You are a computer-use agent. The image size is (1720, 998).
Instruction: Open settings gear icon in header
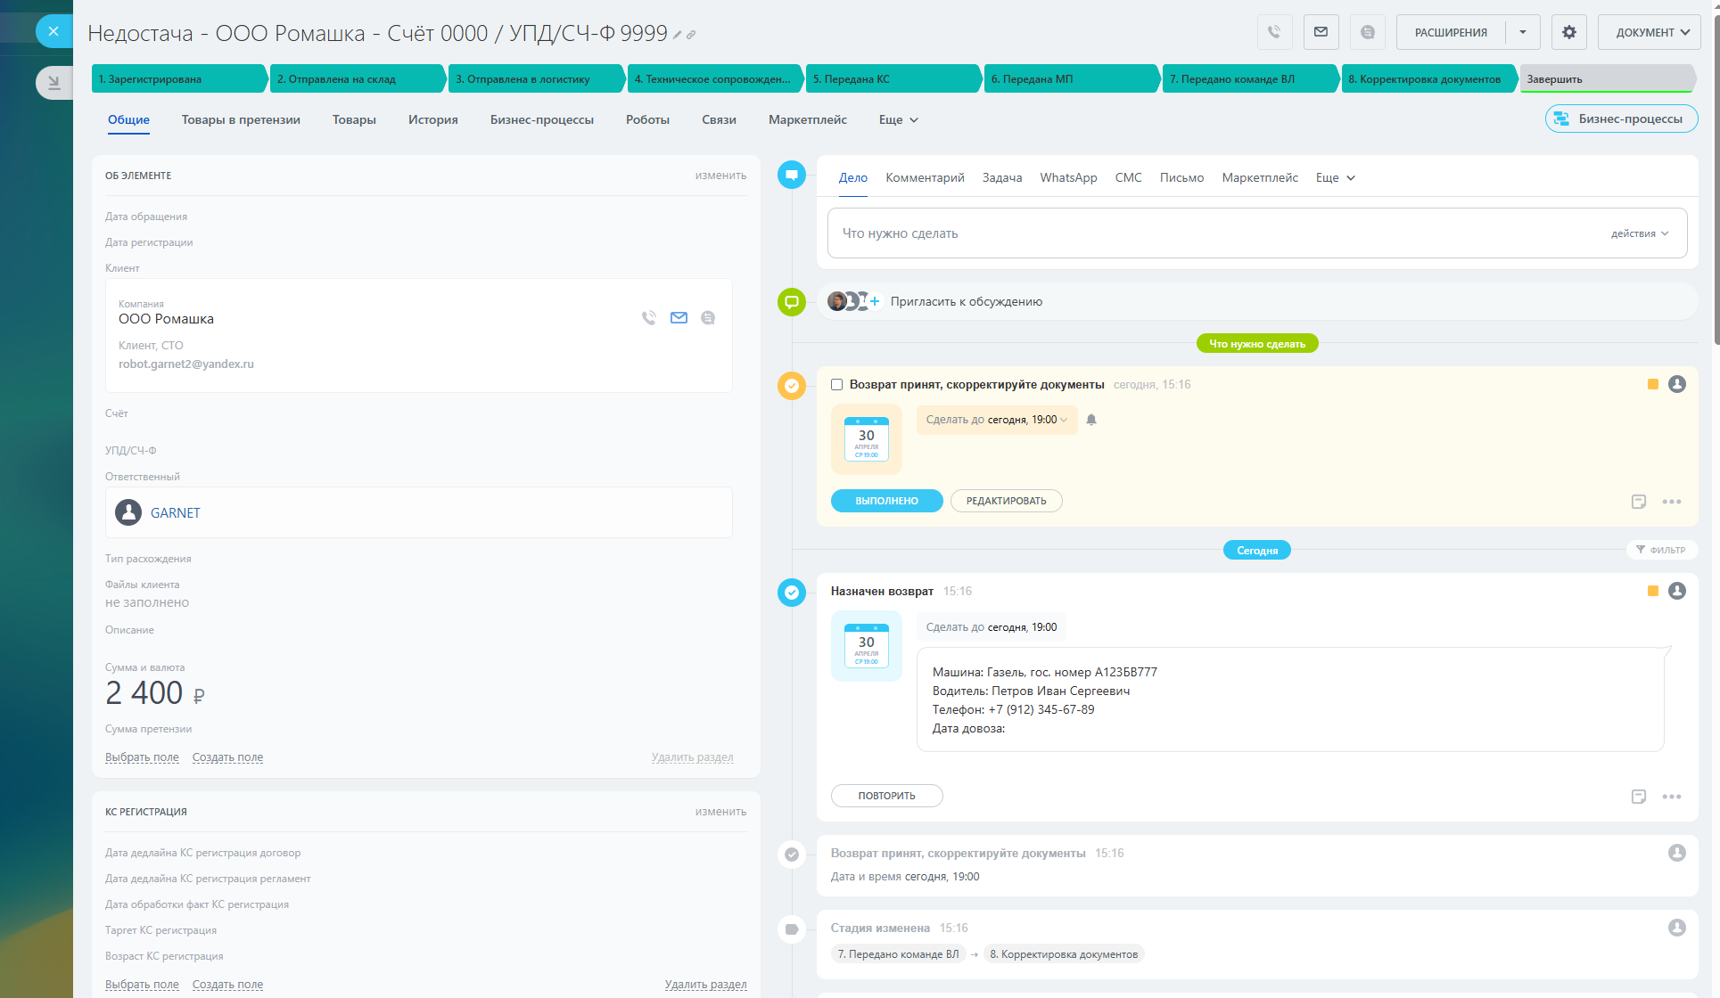1568,32
